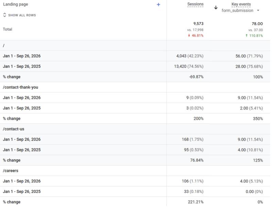Click key events cell 56.00 (71.79%)

point(249,56)
